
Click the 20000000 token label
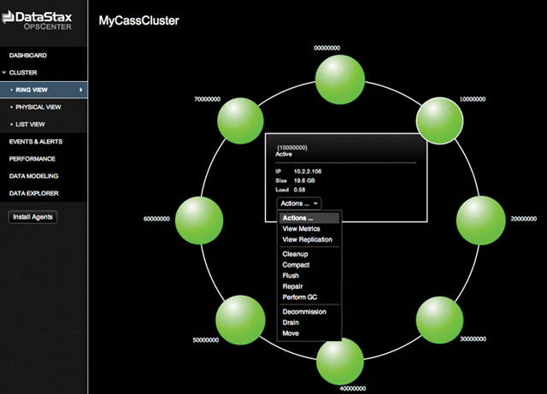click(x=524, y=219)
